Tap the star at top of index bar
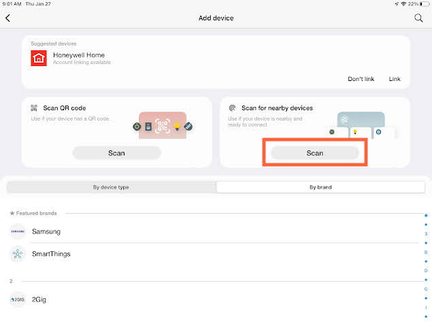Screen dimensions: 432x324 (x=426, y=215)
